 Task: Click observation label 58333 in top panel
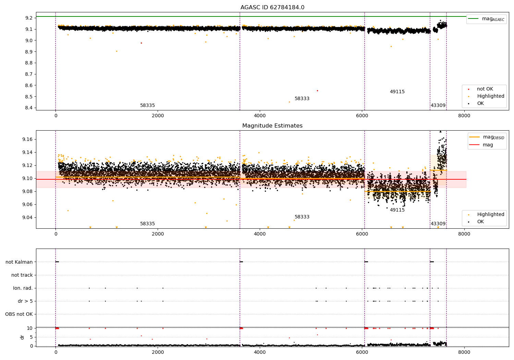[302, 98]
